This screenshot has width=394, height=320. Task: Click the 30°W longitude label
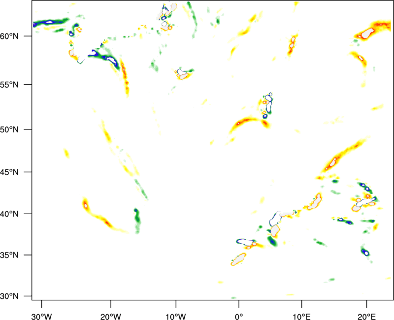pyautogui.click(x=42, y=317)
